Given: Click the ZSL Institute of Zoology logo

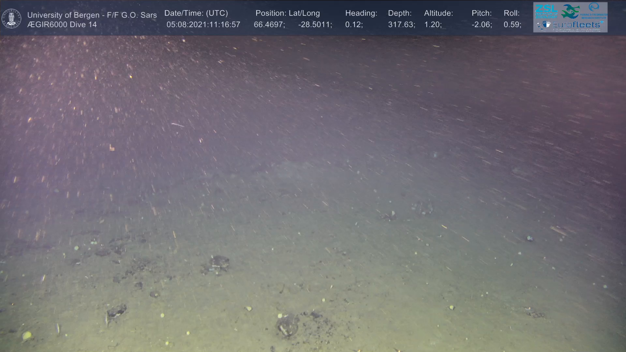Looking at the screenshot, I should [x=546, y=11].
